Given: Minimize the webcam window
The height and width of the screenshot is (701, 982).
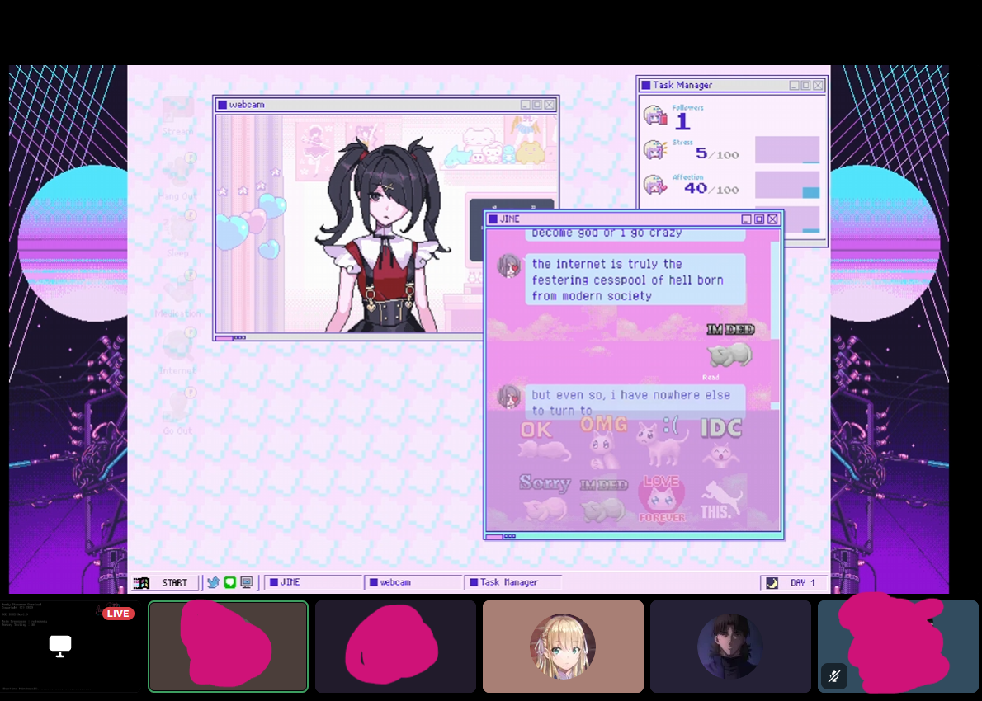Looking at the screenshot, I should coord(526,105).
